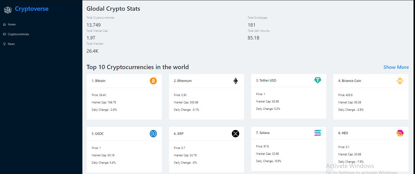
Task: Click Solana Market Cap: 32.6B text
Action: (x=268, y=154)
